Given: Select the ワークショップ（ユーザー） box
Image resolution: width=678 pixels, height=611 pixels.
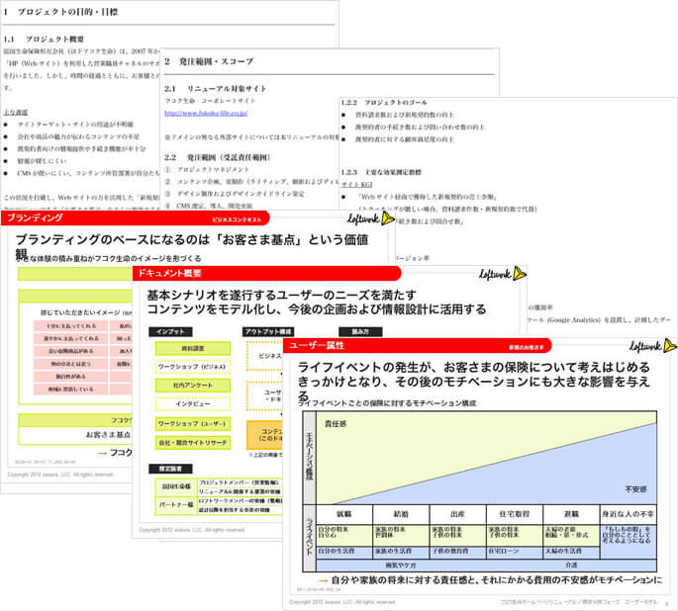Looking at the screenshot, I should tap(193, 423).
